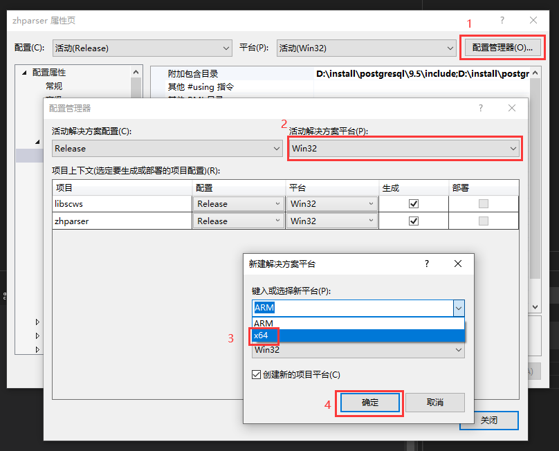Open the 配置管理器(O)... button

tap(502, 48)
